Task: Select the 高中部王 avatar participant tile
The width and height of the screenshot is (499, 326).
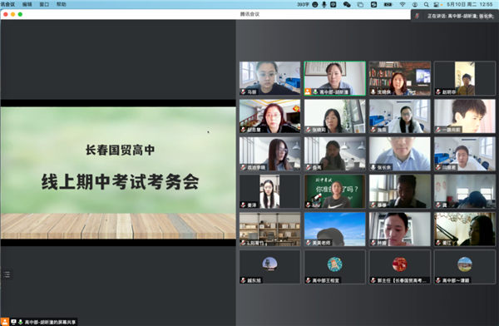Action: click(335, 267)
